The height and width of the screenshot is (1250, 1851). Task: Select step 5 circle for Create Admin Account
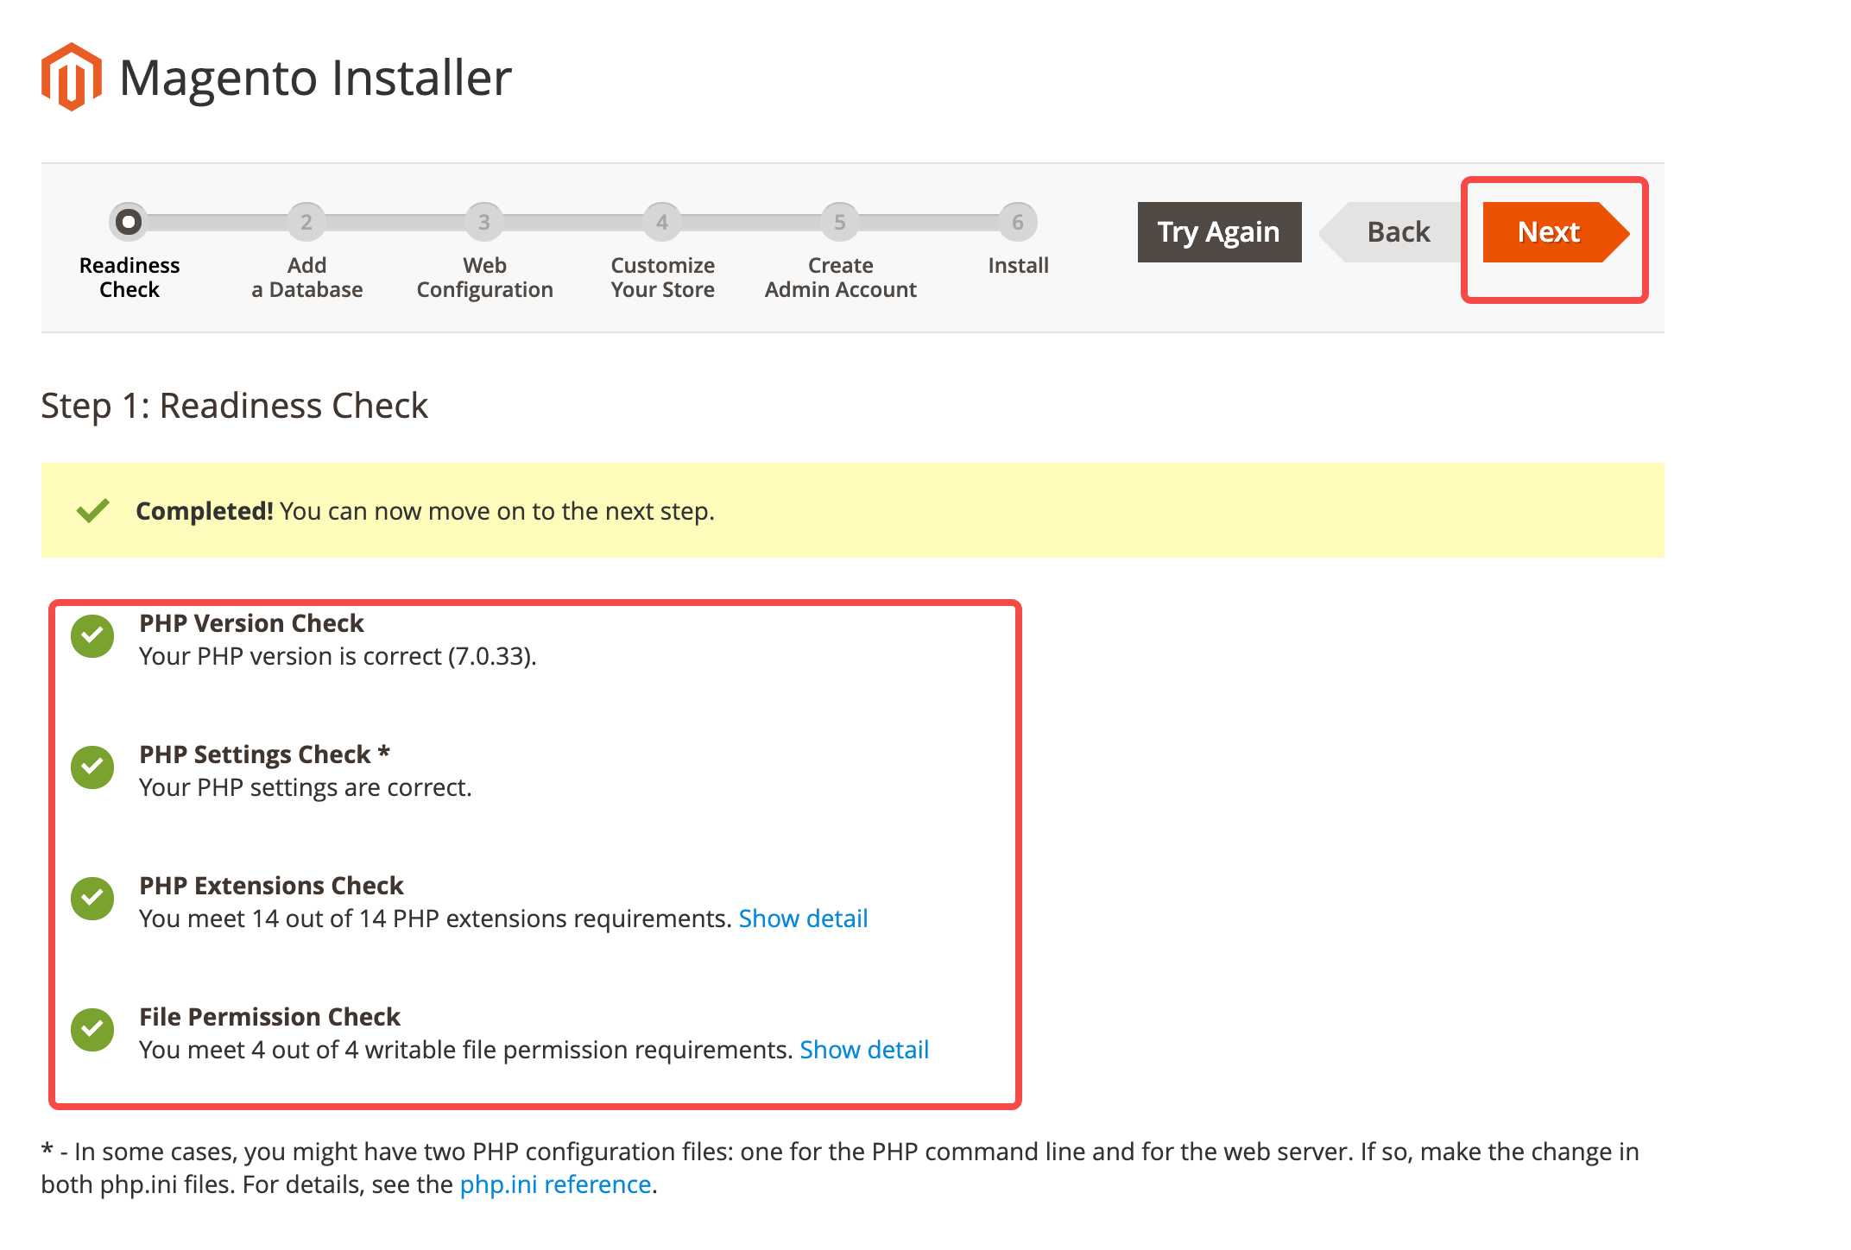pyautogui.click(x=840, y=222)
